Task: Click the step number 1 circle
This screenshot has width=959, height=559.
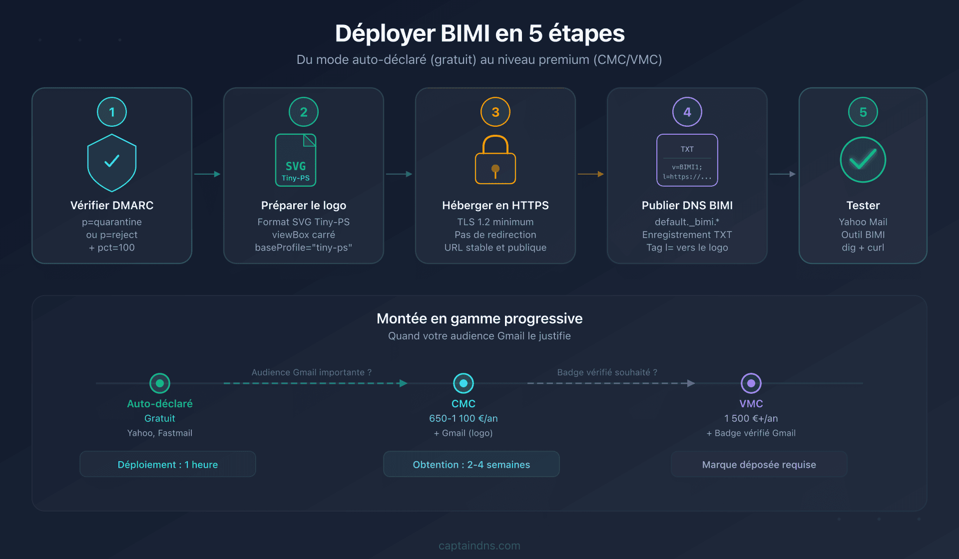Action: (112, 112)
